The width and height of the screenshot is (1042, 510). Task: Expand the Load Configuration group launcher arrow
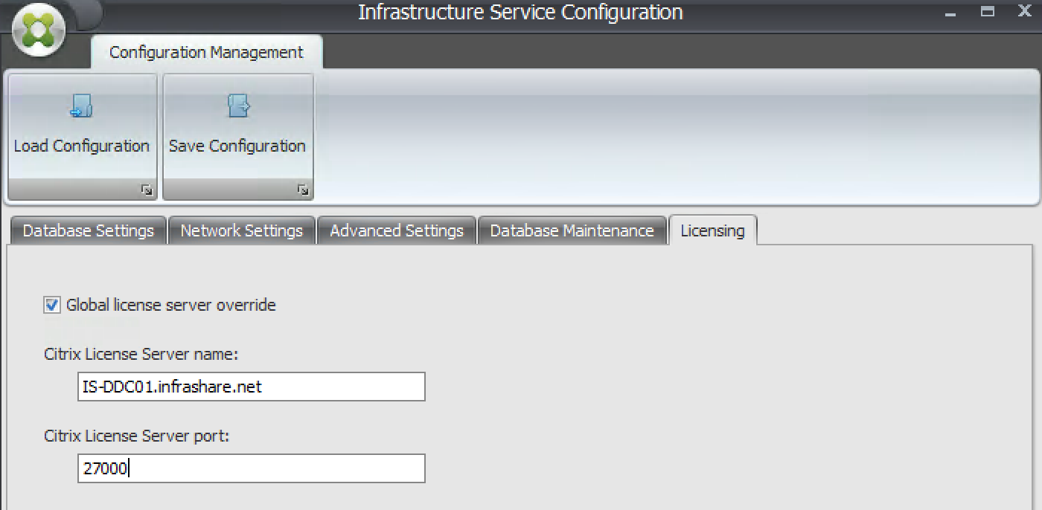point(146,190)
